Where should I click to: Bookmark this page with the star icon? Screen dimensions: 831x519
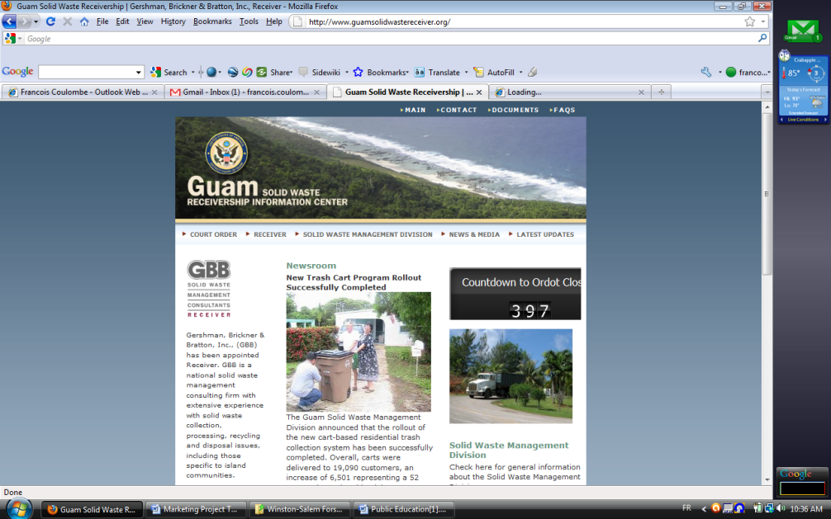749,21
